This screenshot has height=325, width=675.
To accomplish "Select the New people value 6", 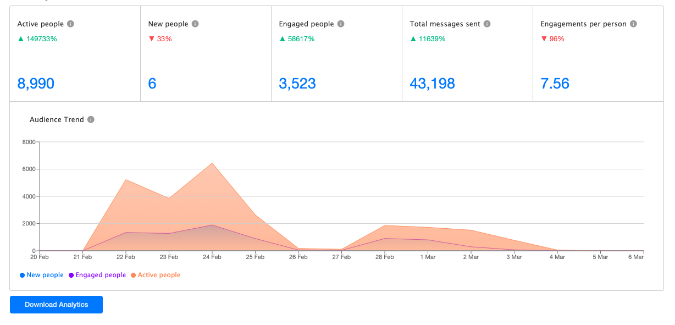I will pyautogui.click(x=152, y=84).
